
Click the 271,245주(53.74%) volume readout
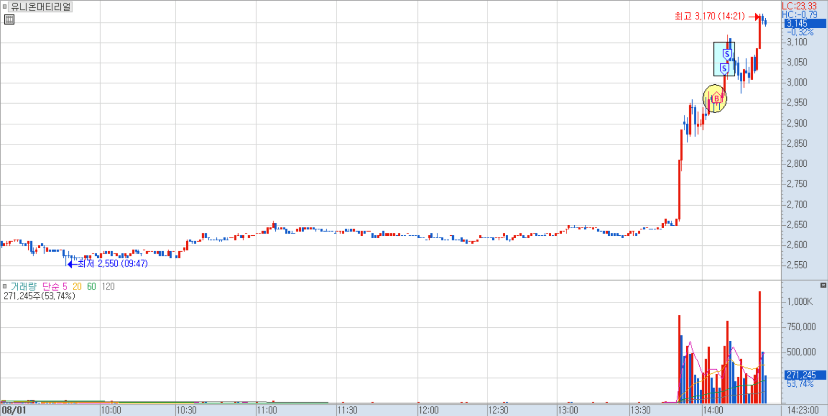[39, 296]
